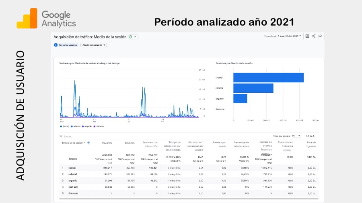362x203 pixels.
Task: Click the green report status check icon
Action: [131, 37]
